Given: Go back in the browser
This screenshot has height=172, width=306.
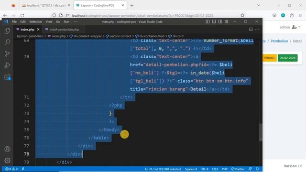Looking at the screenshot, I should [x=5, y=15].
